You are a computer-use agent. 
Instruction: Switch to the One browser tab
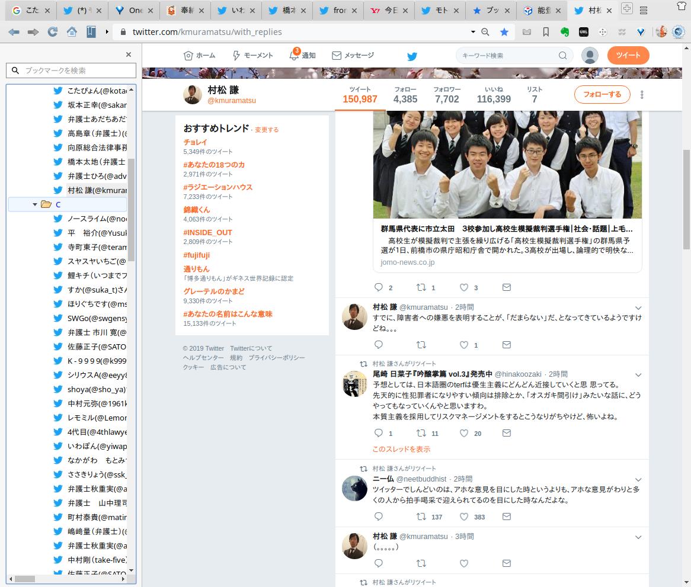click(135, 10)
